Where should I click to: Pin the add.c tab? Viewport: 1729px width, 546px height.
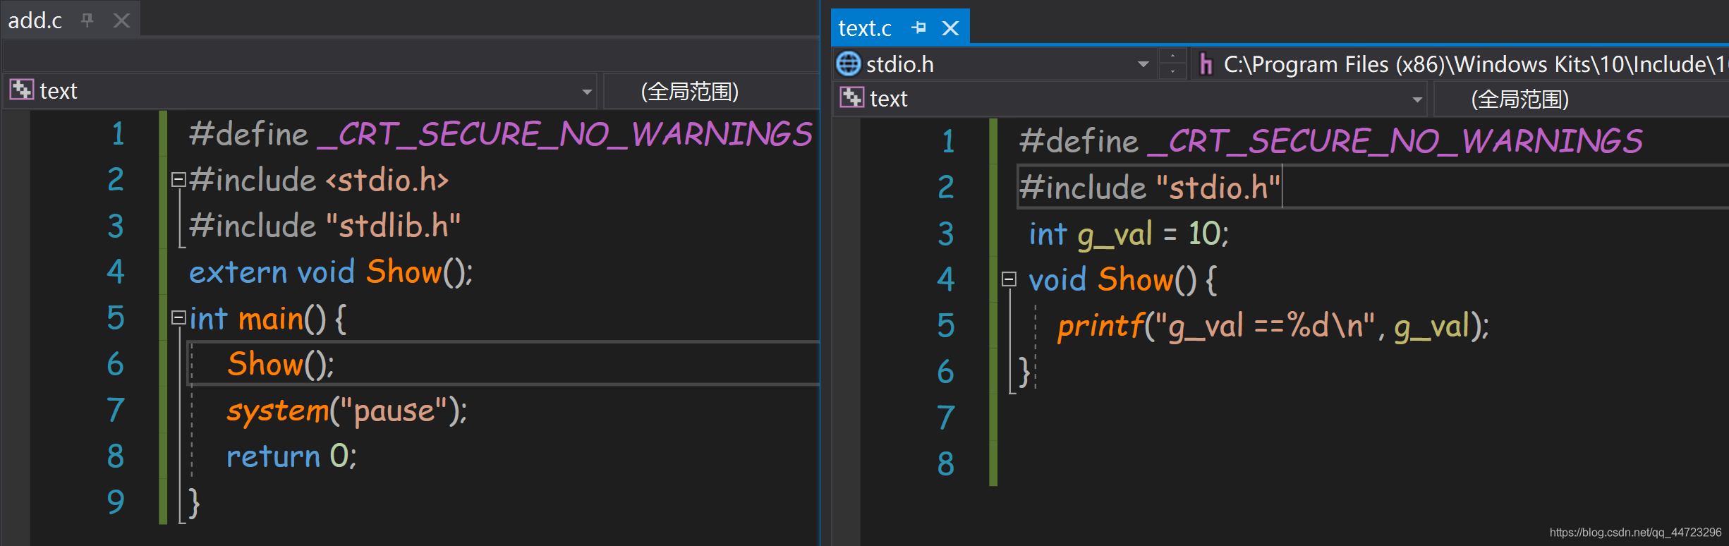pyautogui.click(x=87, y=20)
